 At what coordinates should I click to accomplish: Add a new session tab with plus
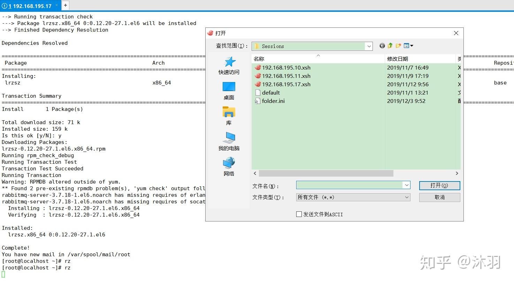[x=65, y=5]
